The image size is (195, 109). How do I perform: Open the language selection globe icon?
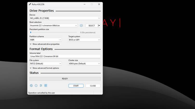point(31,85)
